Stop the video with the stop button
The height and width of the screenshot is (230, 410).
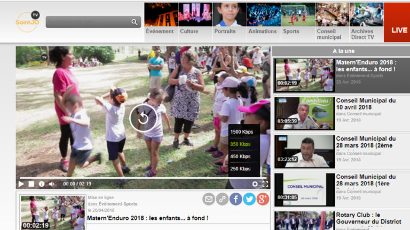(x=31, y=184)
